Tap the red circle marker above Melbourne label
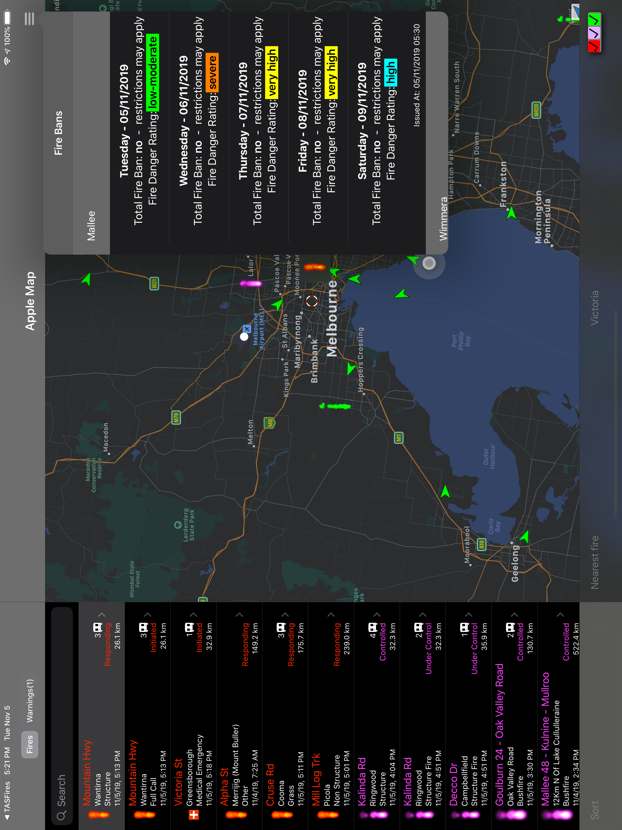Viewport: 622px width, 830px height. pos(312,300)
